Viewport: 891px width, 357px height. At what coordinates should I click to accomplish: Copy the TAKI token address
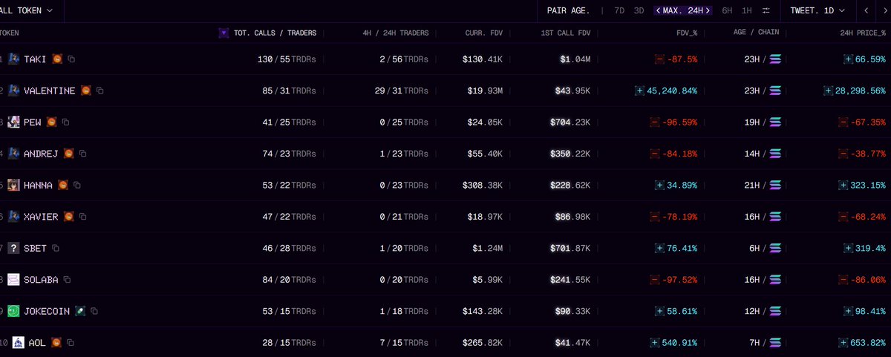coord(71,59)
